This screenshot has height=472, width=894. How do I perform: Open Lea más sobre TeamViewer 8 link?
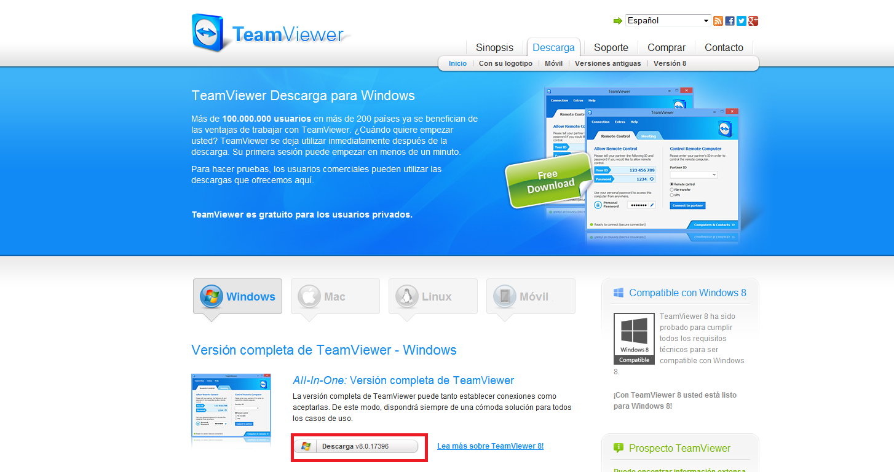point(490,446)
